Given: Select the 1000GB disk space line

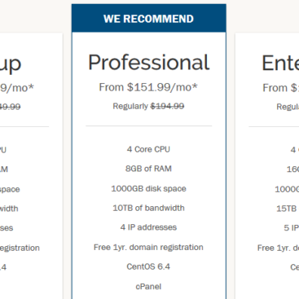Looking at the screenshot, I should [x=148, y=188].
